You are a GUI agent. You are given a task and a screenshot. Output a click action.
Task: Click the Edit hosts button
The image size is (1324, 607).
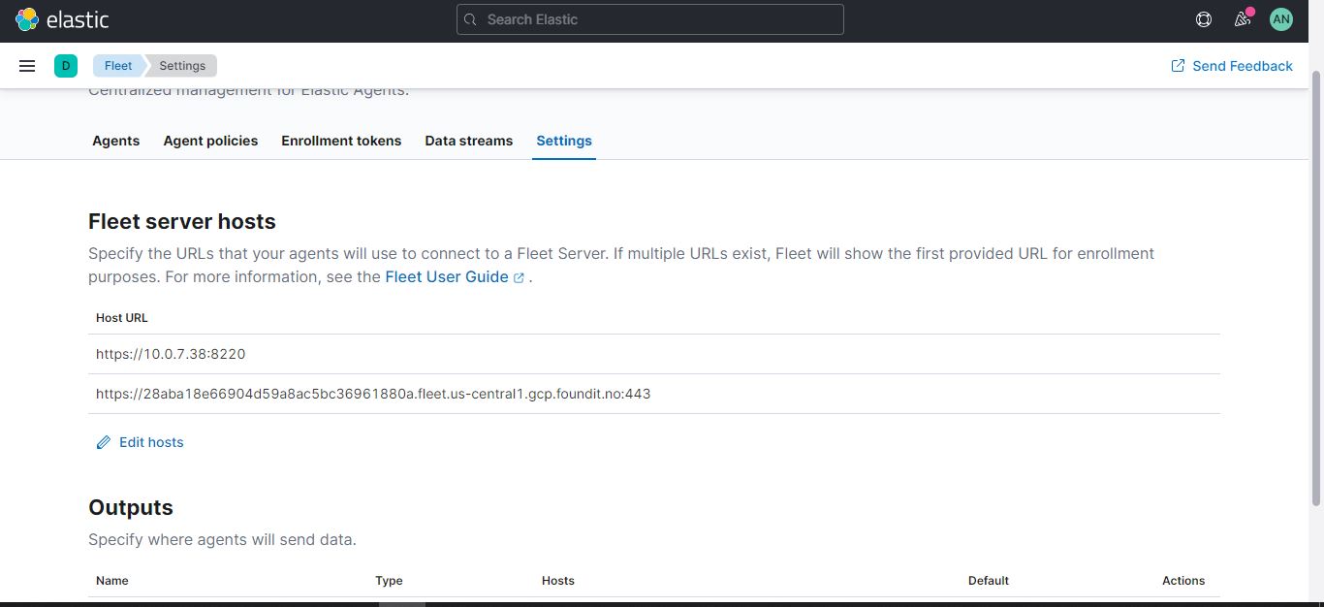click(x=151, y=442)
